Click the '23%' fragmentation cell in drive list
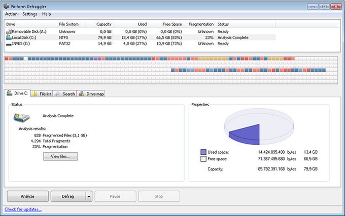 coord(209,37)
